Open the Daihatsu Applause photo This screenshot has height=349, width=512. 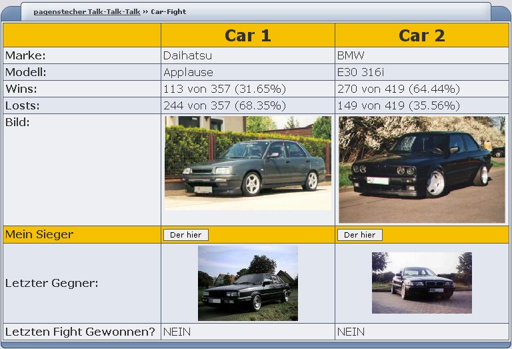click(x=248, y=163)
